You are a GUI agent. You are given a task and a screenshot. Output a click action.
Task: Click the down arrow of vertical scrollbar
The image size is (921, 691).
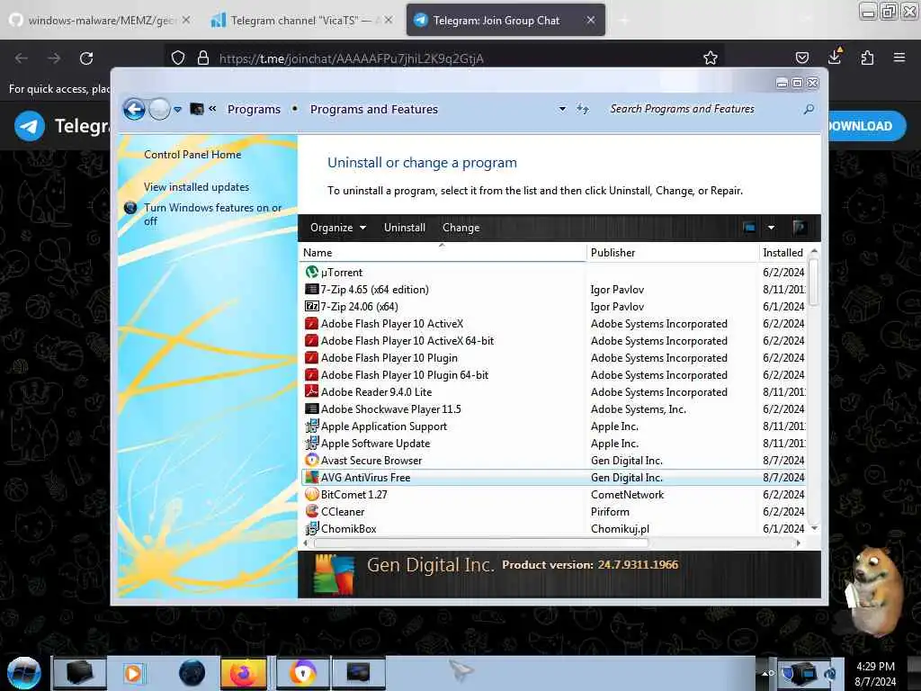coord(814,528)
